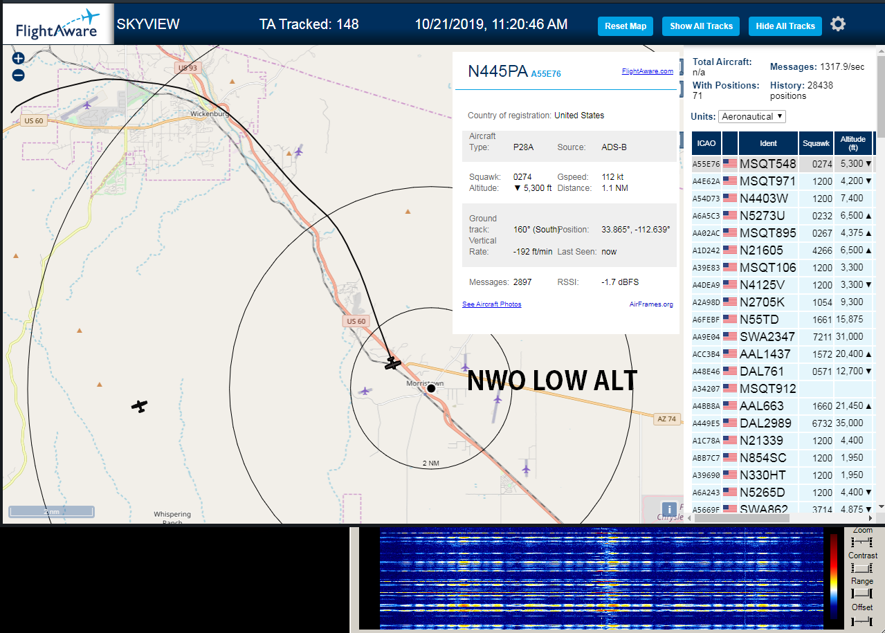Viewport: 885px width, 633px height.
Task: Adjust the waterfall Range slider
Action: point(862,593)
